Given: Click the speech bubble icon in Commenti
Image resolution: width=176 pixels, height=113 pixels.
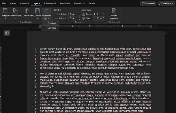Looking at the screenshot, I should click(143, 3).
